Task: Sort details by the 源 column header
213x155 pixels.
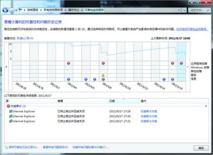Action: (31, 101)
